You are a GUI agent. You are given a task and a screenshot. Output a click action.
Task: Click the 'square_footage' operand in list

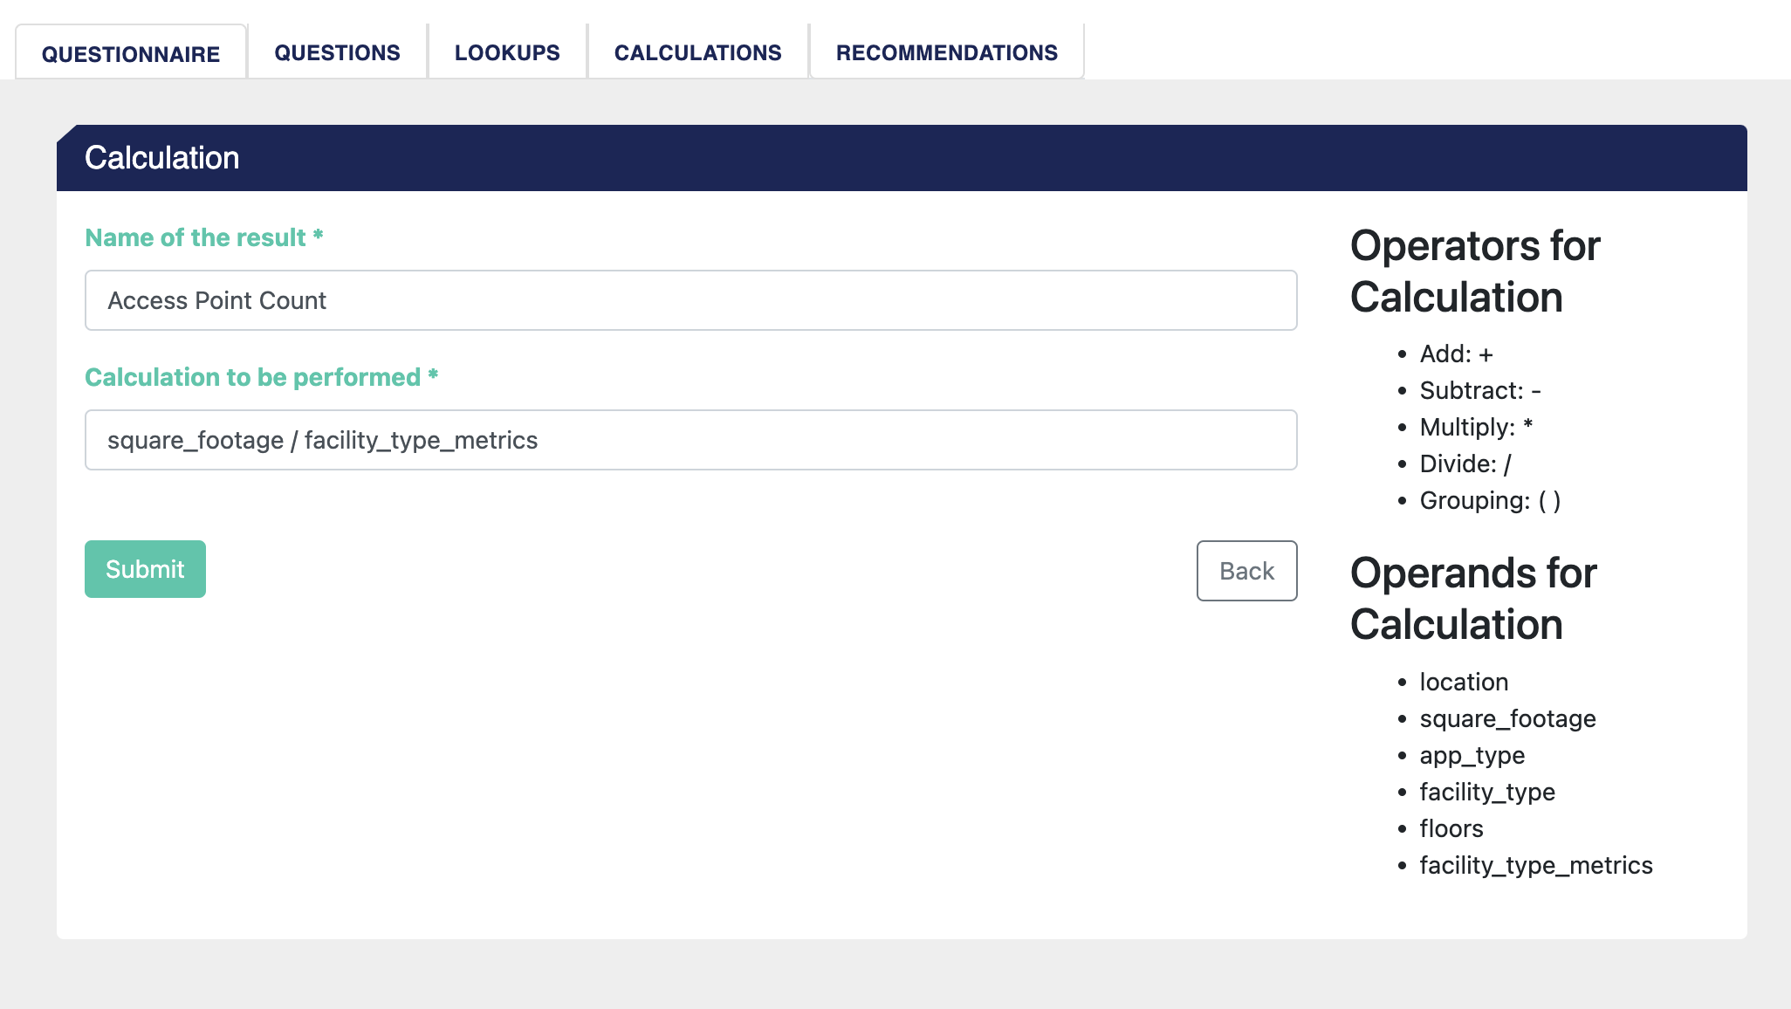pos(1507,718)
